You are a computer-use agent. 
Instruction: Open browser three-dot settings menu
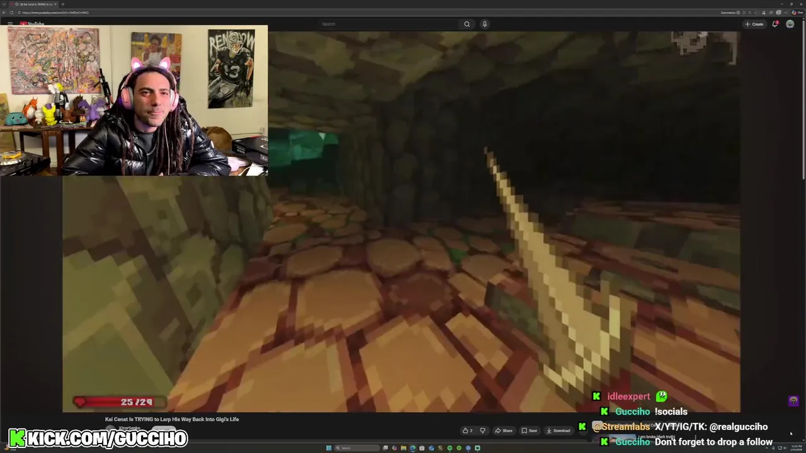786,13
